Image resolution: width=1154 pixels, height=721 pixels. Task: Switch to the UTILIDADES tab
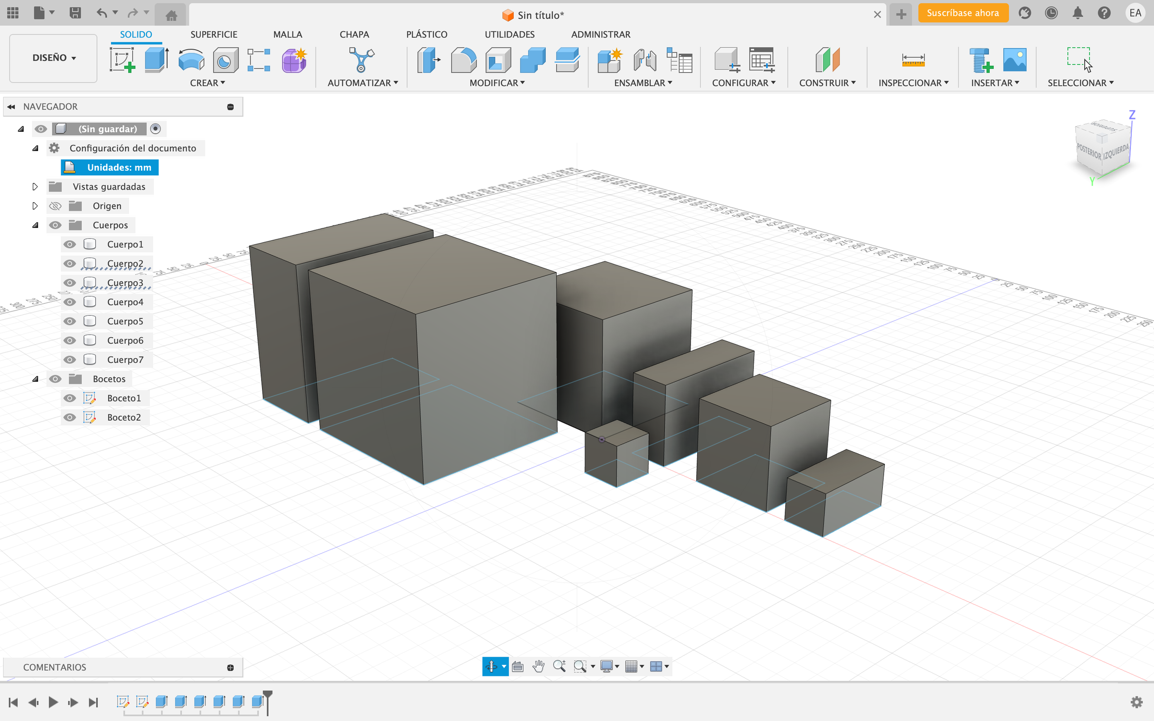510,35
